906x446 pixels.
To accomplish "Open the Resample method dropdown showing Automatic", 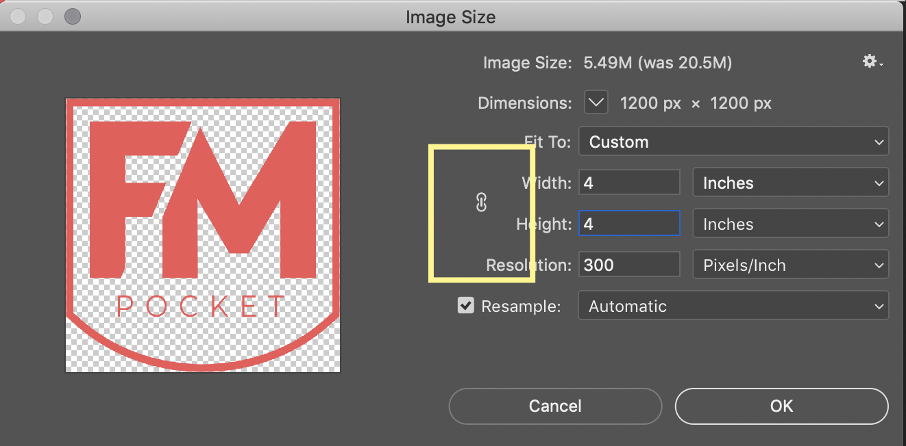I will [x=733, y=305].
